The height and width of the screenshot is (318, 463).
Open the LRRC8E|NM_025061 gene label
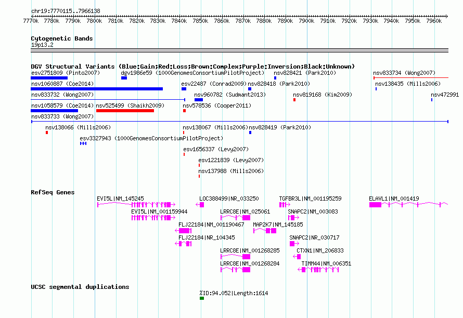point(245,211)
